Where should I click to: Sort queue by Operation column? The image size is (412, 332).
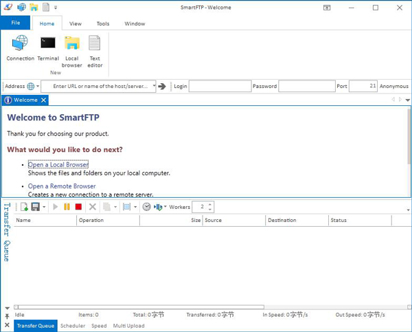click(x=108, y=220)
